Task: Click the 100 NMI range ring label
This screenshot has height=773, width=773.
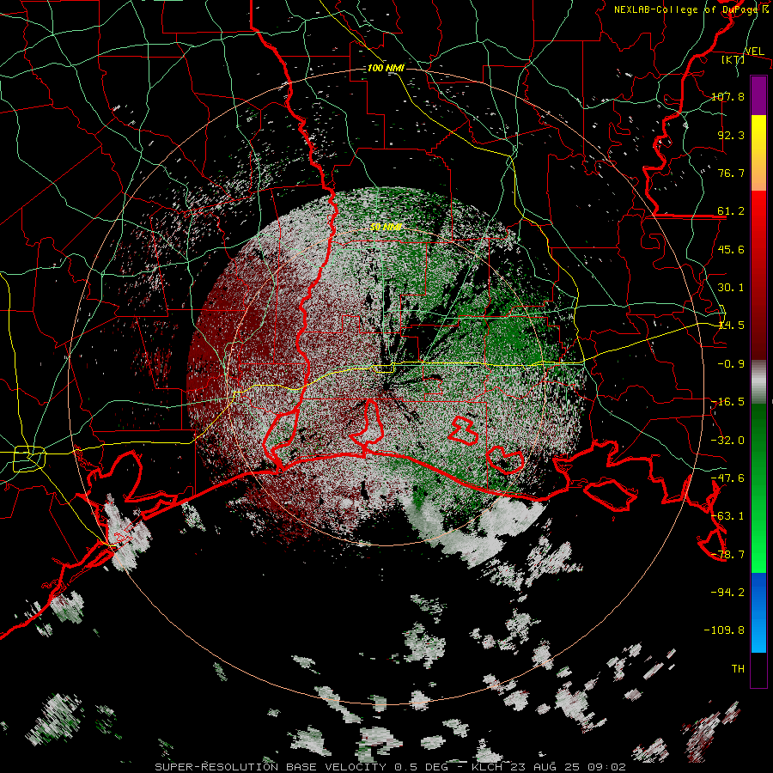Action: click(x=386, y=68)
